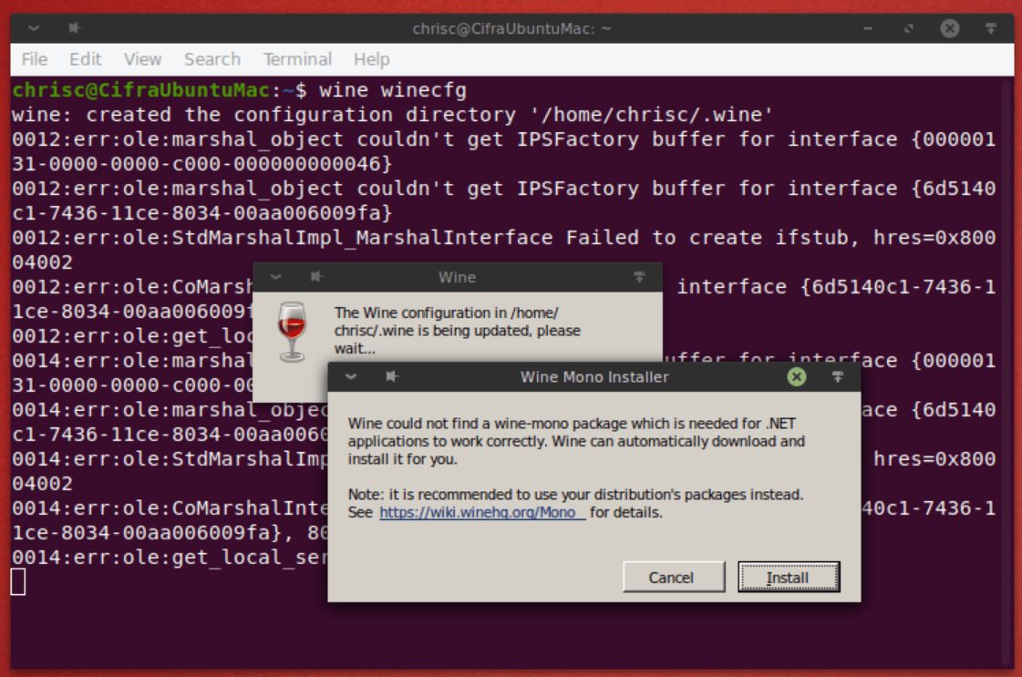Click the Wine Mono Installer title text

(x=594, y=376)
